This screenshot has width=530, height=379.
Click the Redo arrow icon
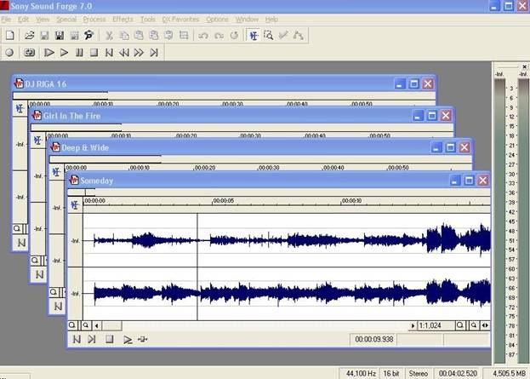[219, 35]
